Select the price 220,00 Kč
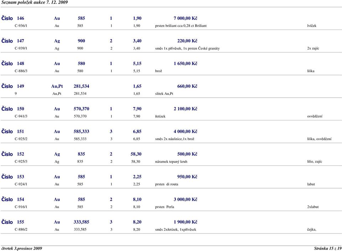This screenshot has width=342, height=251. click(187, 41)
